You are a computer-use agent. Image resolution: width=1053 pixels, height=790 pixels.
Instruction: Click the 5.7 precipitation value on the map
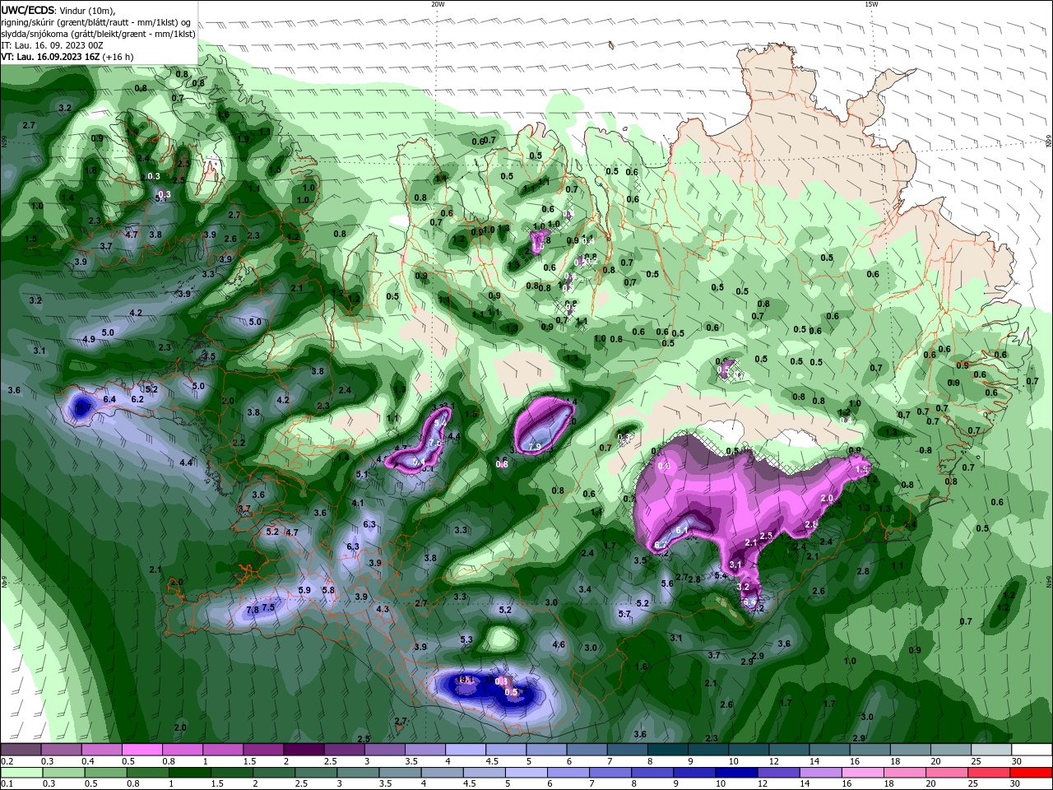pos(624,614)
